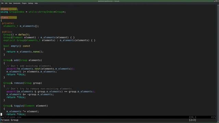Image resolution: width=219 pixels, height=123 pixels.
Task: Click 'm_elements &= ~group.m_elements;' line
Action: 30,94
